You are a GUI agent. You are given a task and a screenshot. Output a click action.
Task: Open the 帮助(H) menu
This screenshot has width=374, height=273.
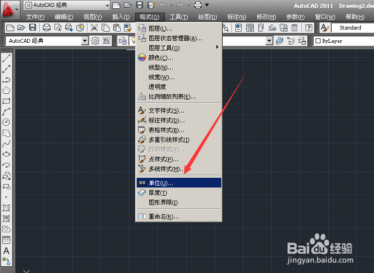point(355,17)
